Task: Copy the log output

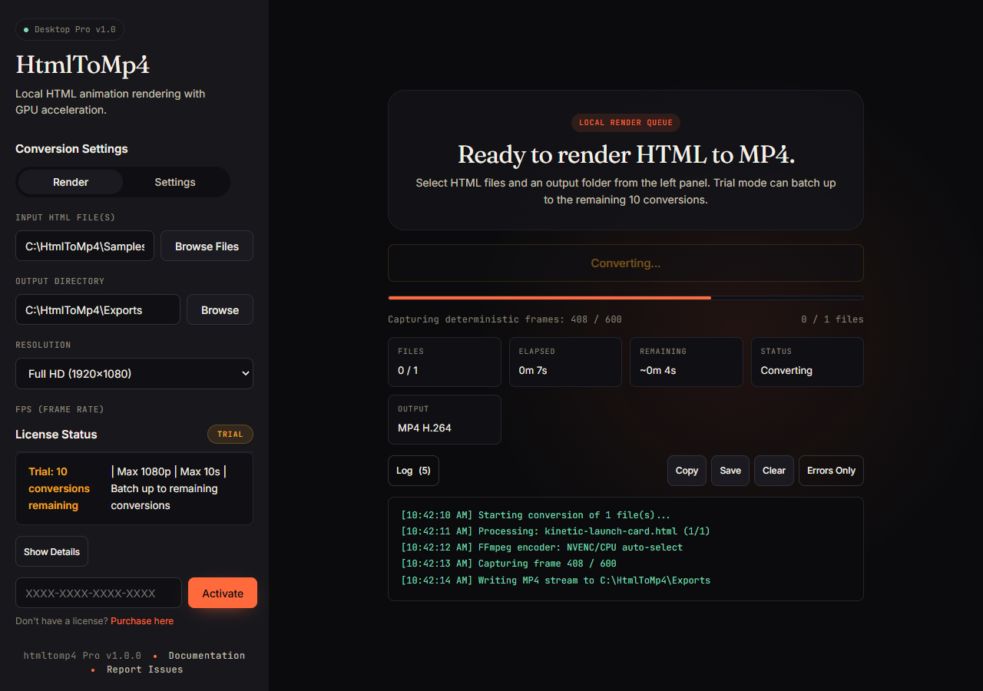Action: pyautogui.click(x=687, y=471)
